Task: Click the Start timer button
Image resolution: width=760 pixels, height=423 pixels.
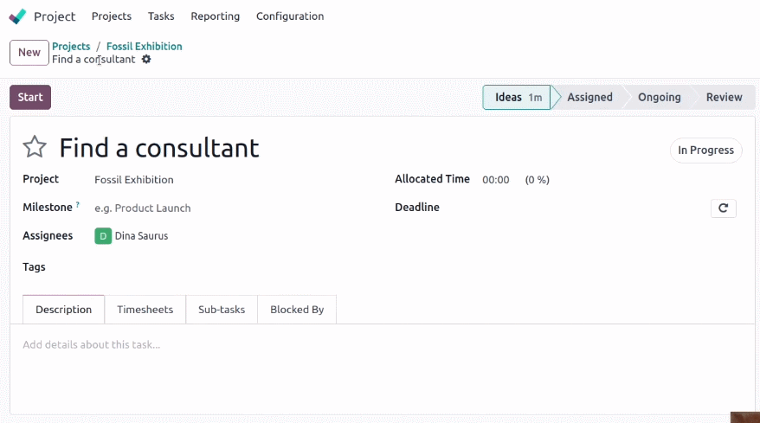Action: point(30,98)
